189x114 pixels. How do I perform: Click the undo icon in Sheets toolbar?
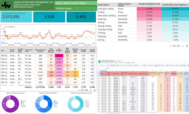(x=107, y=66)
